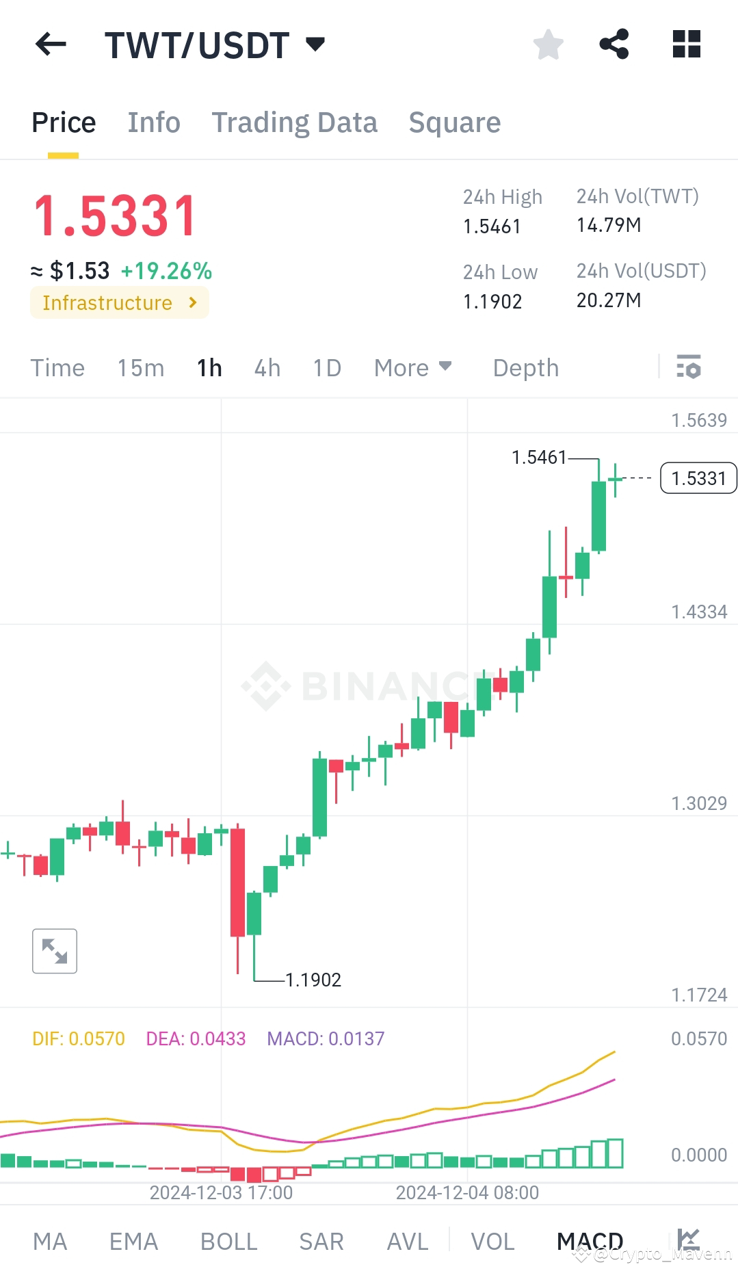Switch to the 4h timeframe
This screenshot has height=1269, width=738.
[266, 367]
